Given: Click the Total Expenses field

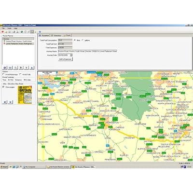Looking at the screenshot, I should 65,48.
